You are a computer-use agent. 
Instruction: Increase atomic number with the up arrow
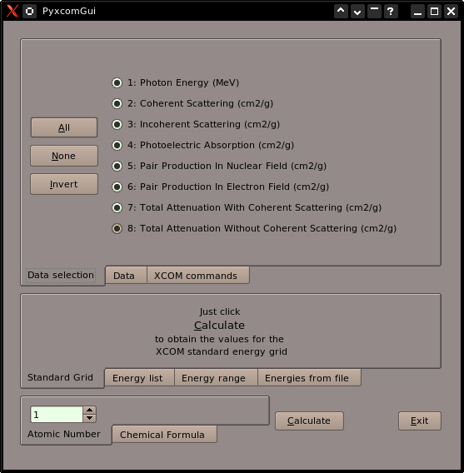click(x=89, y=411)
